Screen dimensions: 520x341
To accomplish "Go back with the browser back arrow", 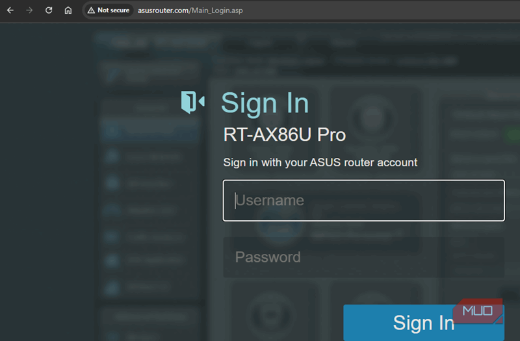I will coord(10,10).
